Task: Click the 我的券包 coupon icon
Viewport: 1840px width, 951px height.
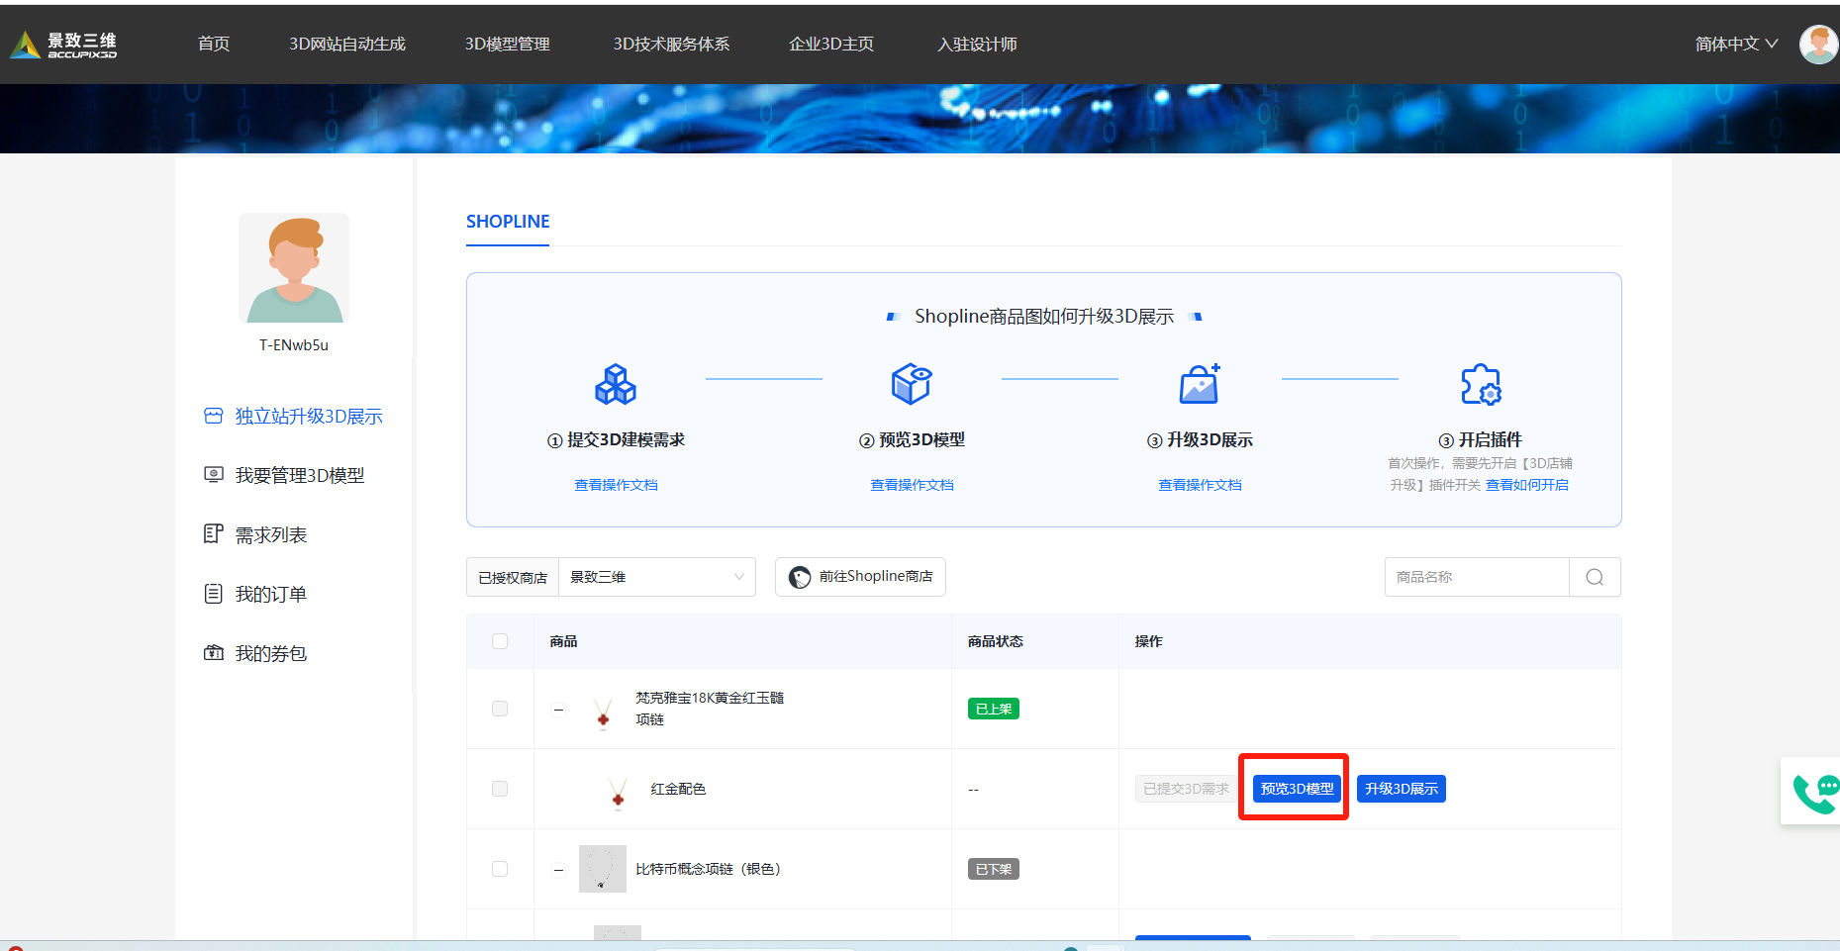Action: [214, 653]
